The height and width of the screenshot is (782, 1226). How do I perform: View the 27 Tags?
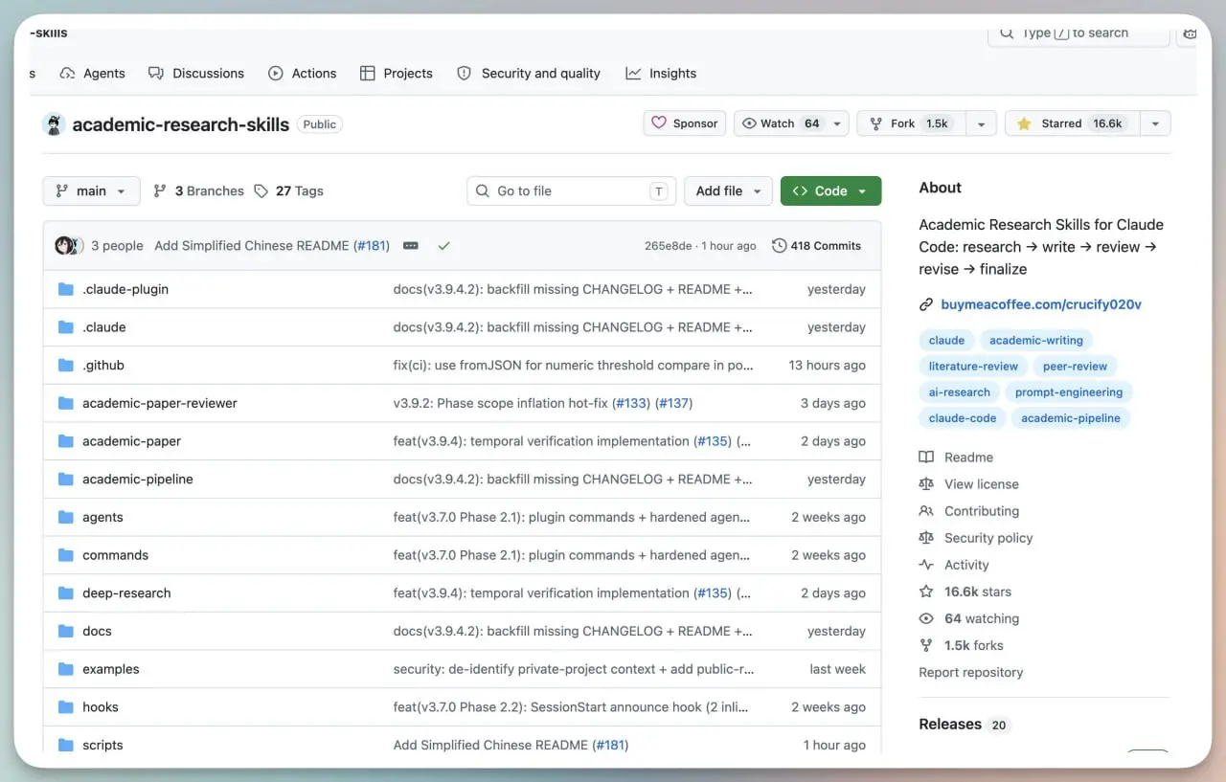pyautogui.click(x=288, y=190)
